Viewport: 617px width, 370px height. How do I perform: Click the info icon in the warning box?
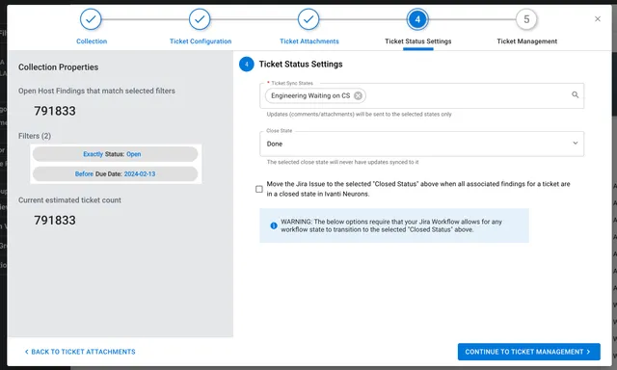click(274, 225)
